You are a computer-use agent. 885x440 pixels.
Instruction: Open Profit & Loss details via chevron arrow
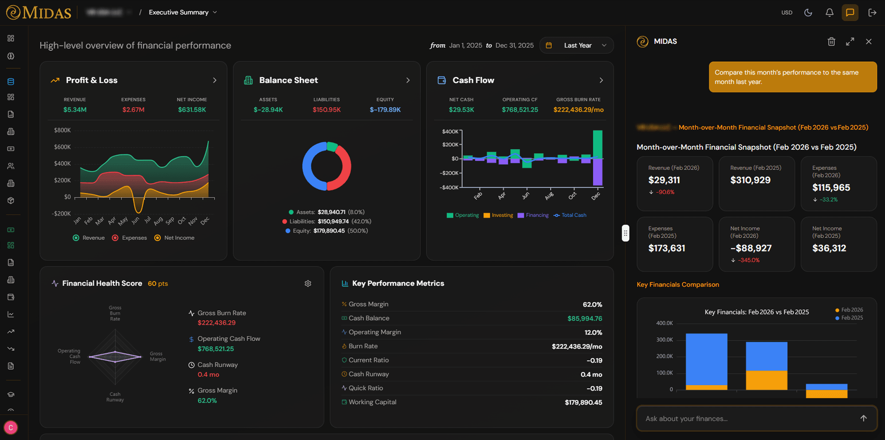tap(215, 80)
